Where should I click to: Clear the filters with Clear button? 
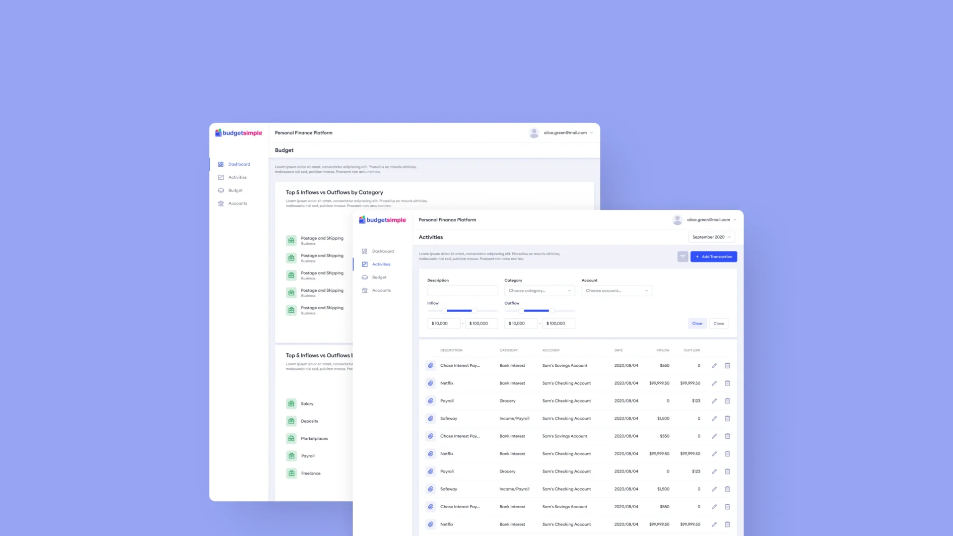(697, 324)
